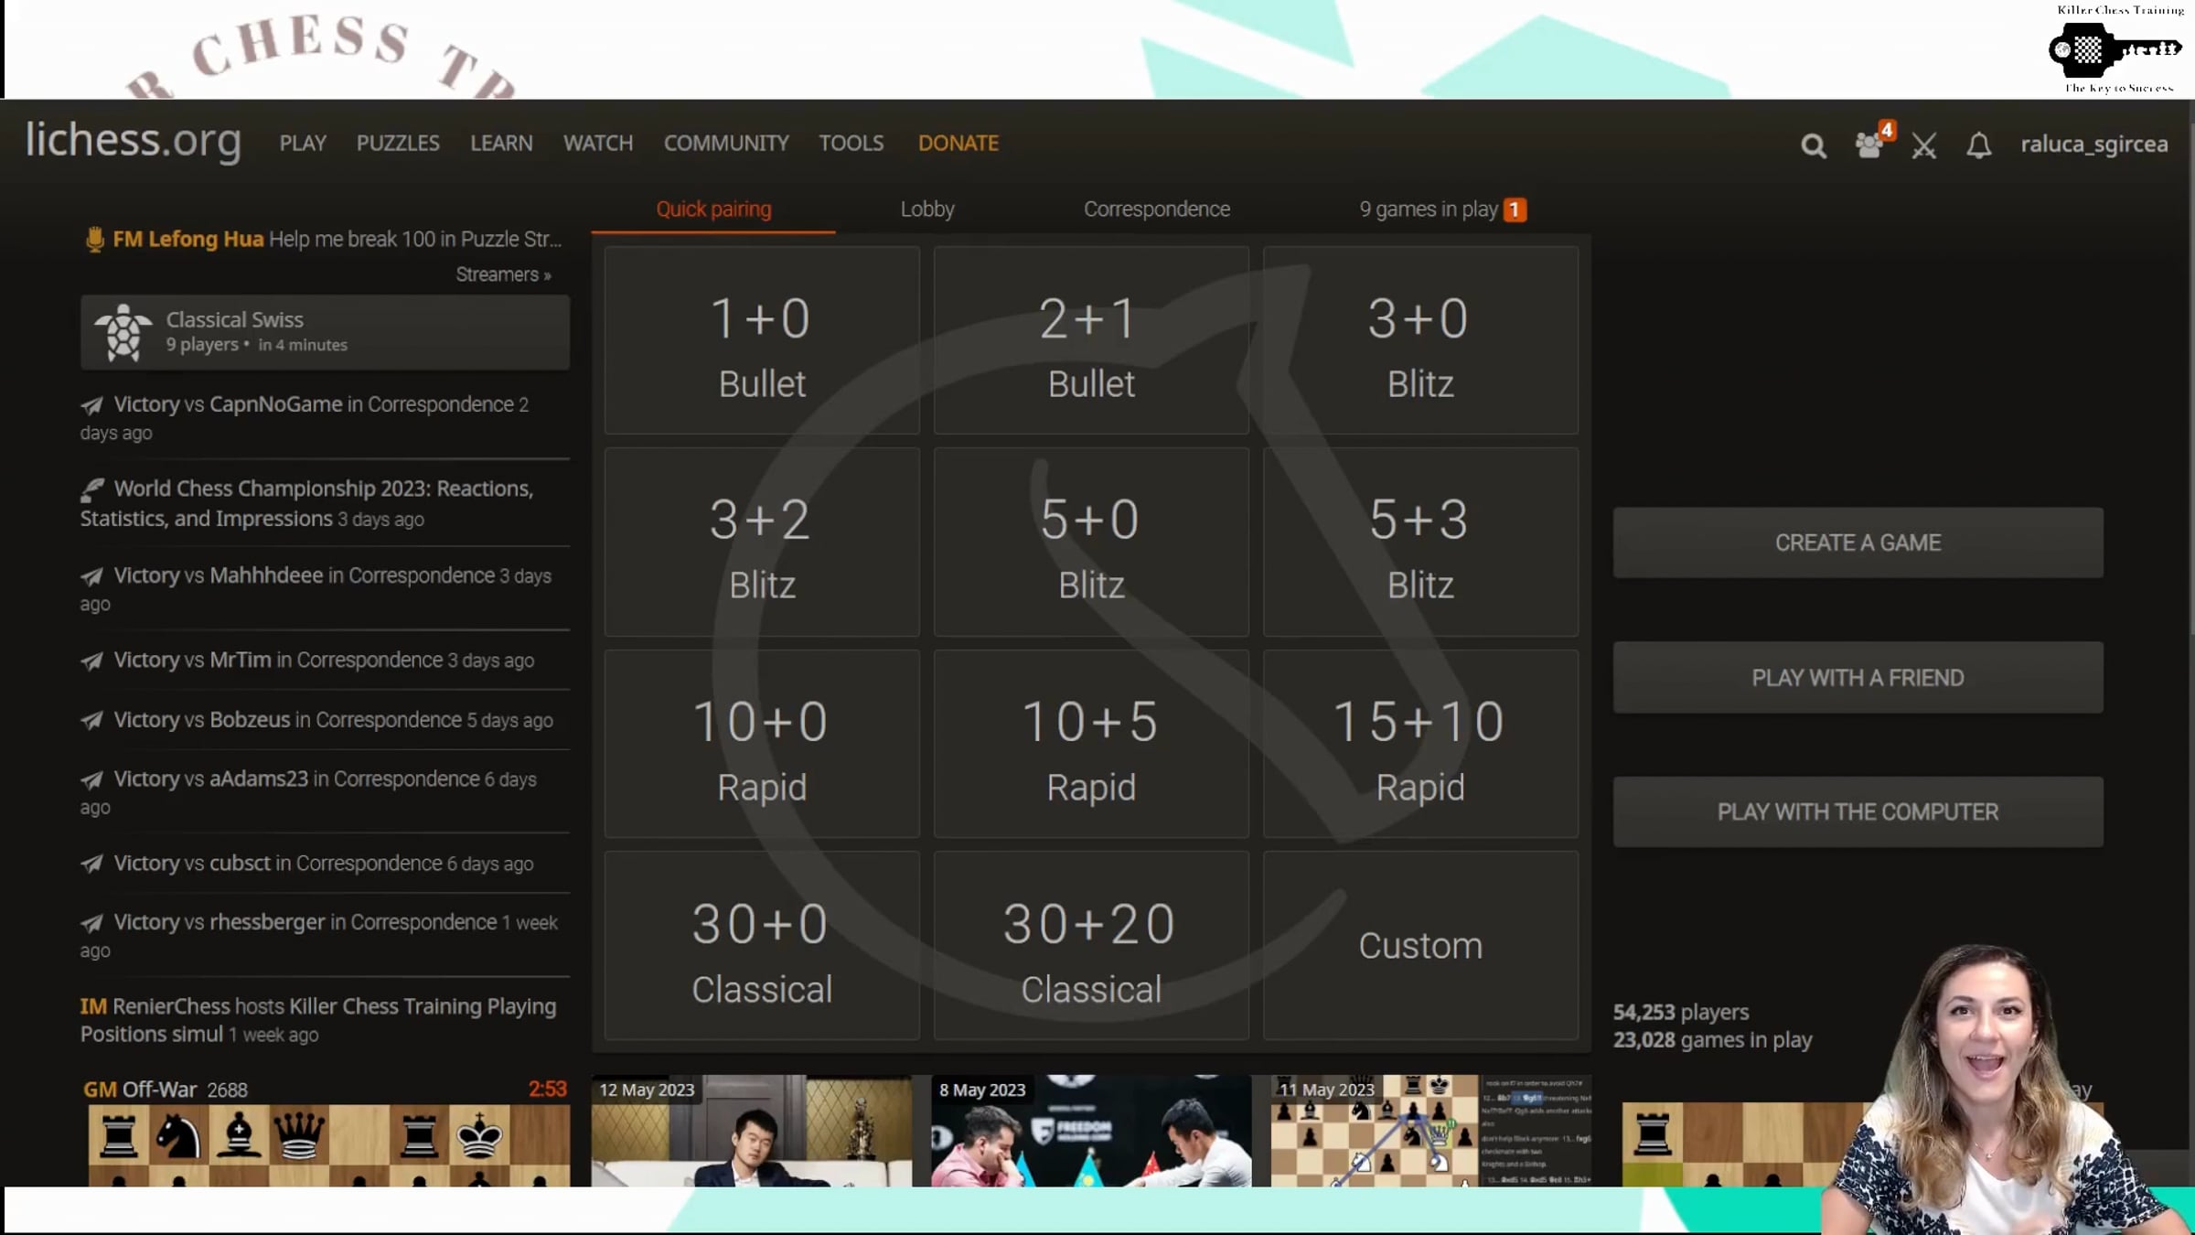Screen dimensions: 2195x1235
Task: Start a 10+0 Rapid game
Action: pos(762,744)
